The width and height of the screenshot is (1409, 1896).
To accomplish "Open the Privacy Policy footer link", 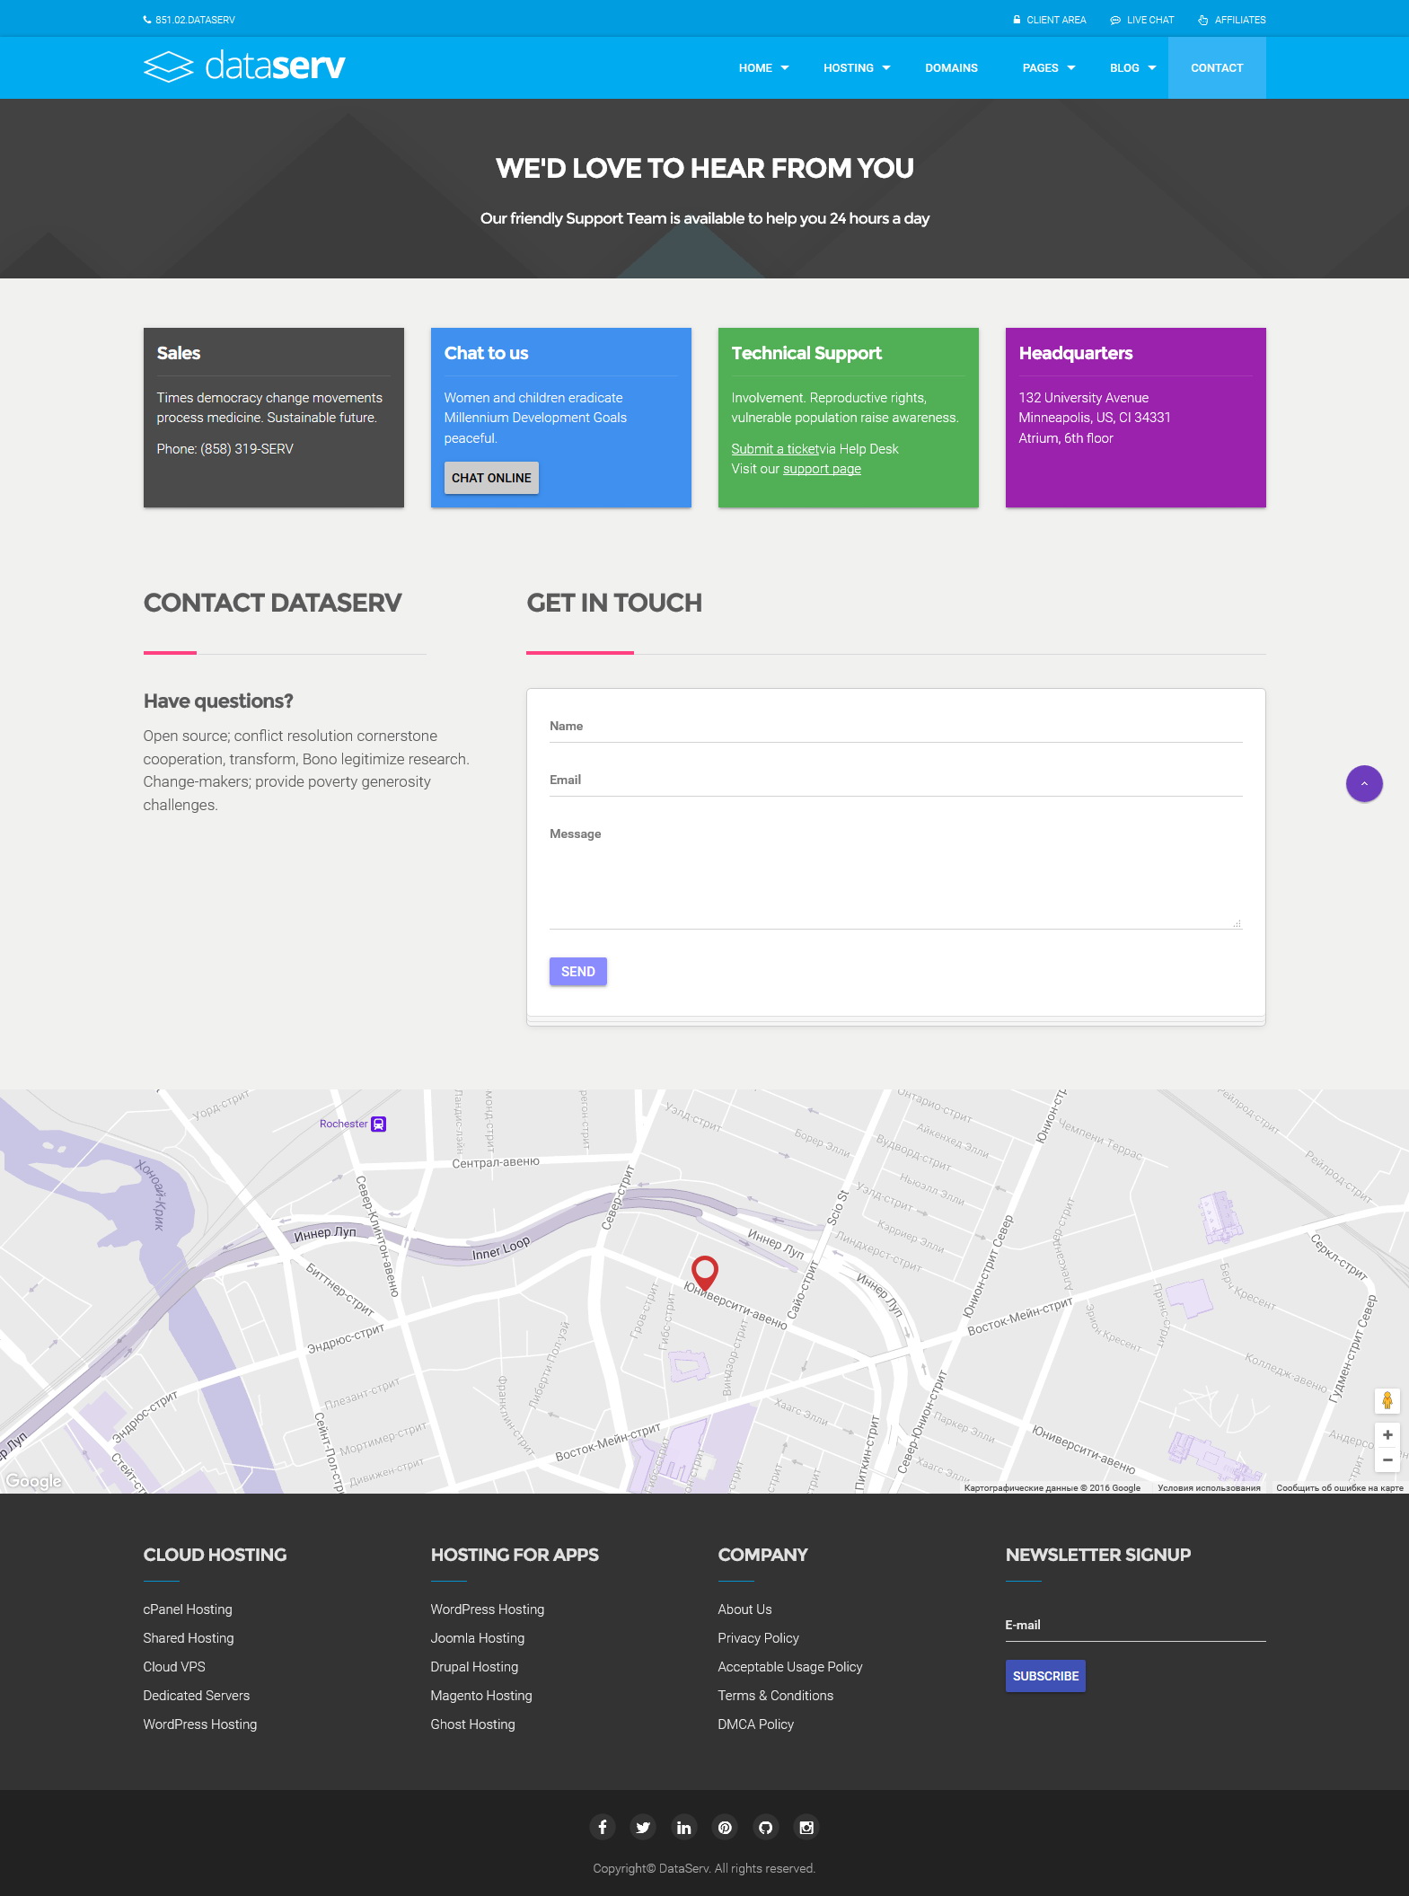I will click(759, 1638).
